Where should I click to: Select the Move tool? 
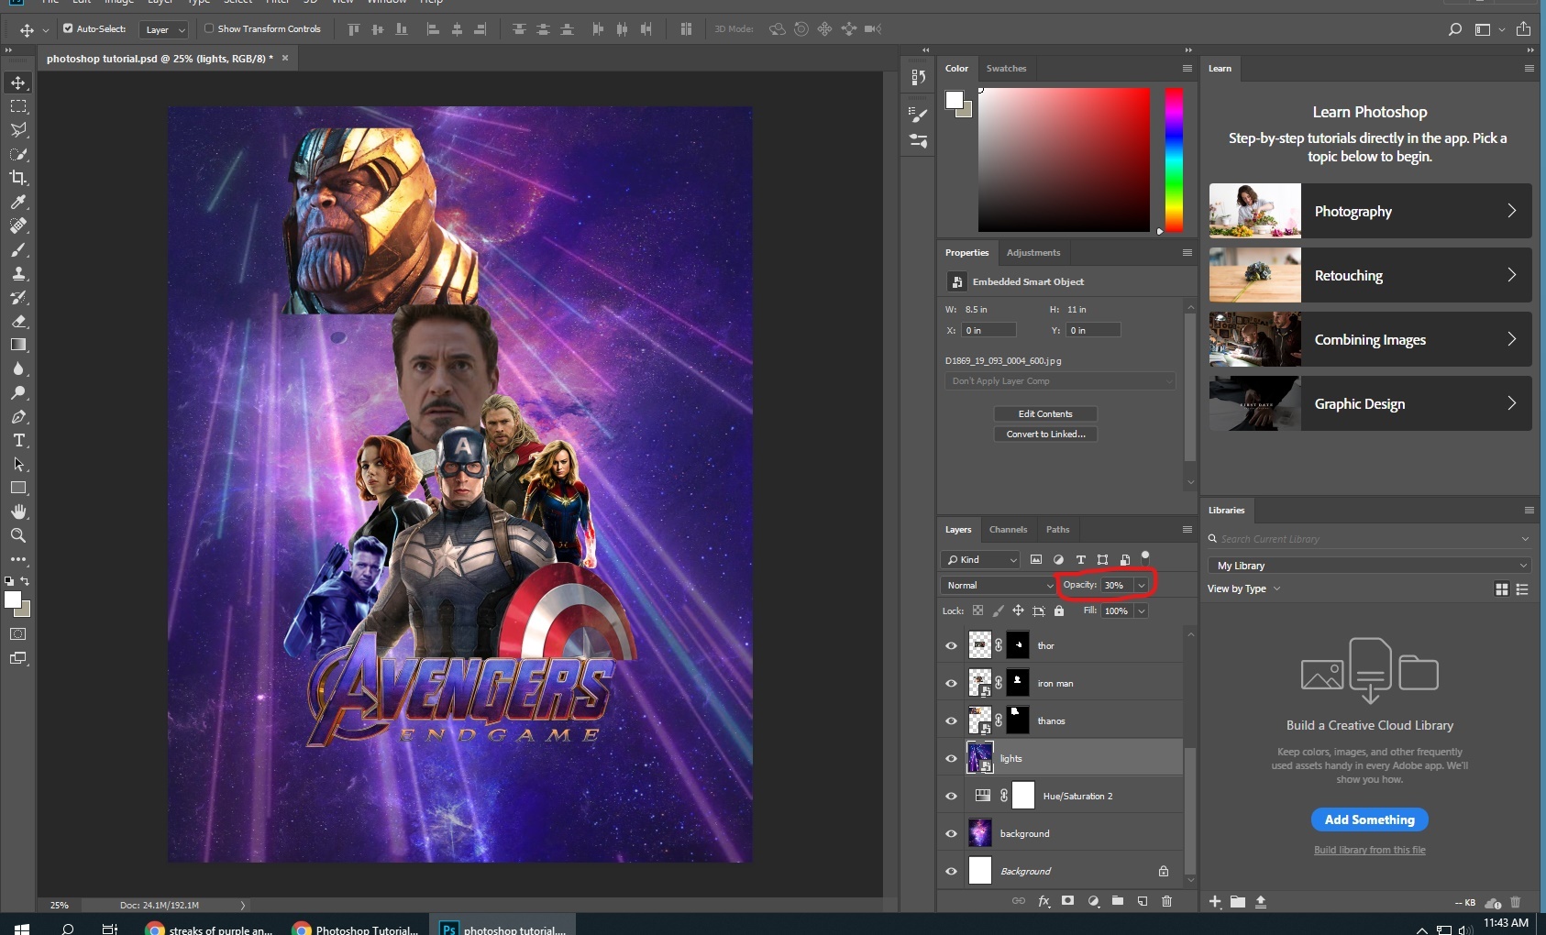[x=18, y=82]
